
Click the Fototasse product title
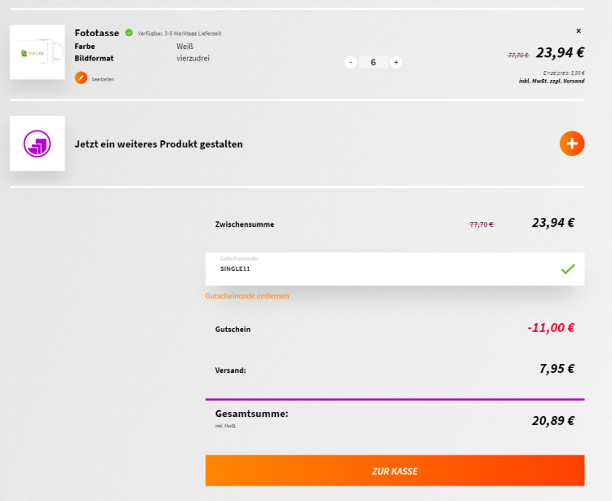click(96, 33)
